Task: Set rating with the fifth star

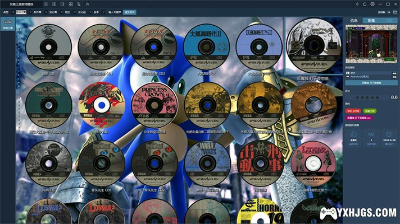Action: tap(376, 97)
